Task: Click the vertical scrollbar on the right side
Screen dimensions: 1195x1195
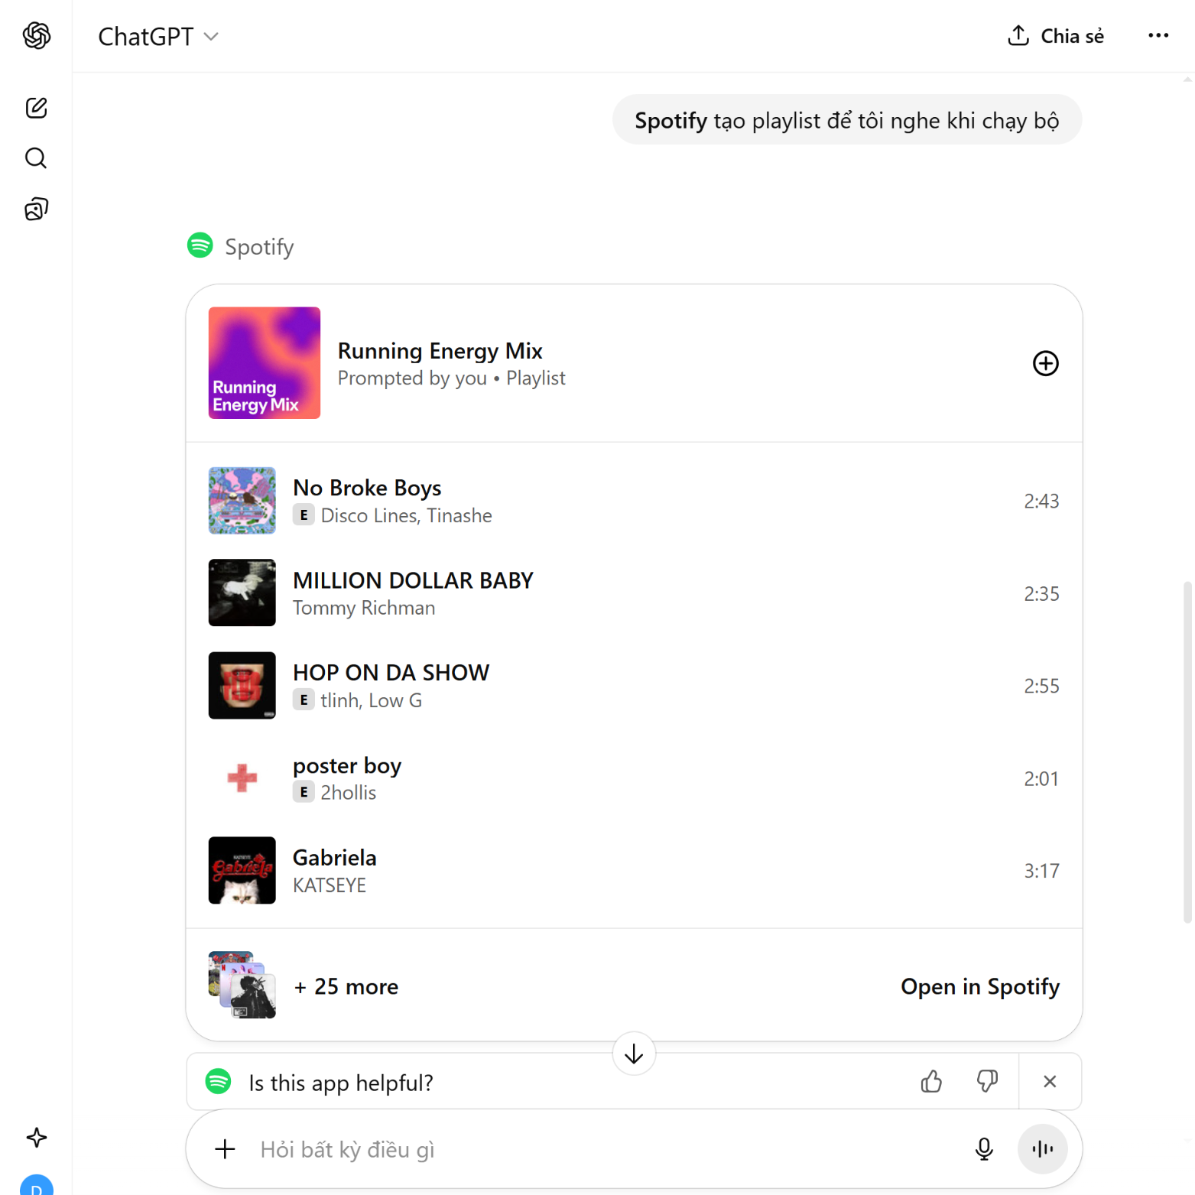Action: 1187,749
